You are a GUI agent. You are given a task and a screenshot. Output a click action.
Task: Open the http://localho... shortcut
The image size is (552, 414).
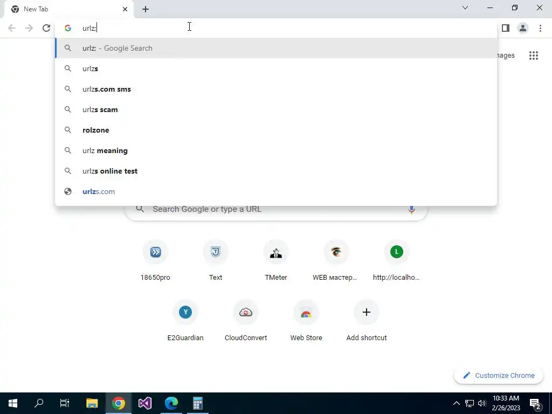tap(396, 260)
